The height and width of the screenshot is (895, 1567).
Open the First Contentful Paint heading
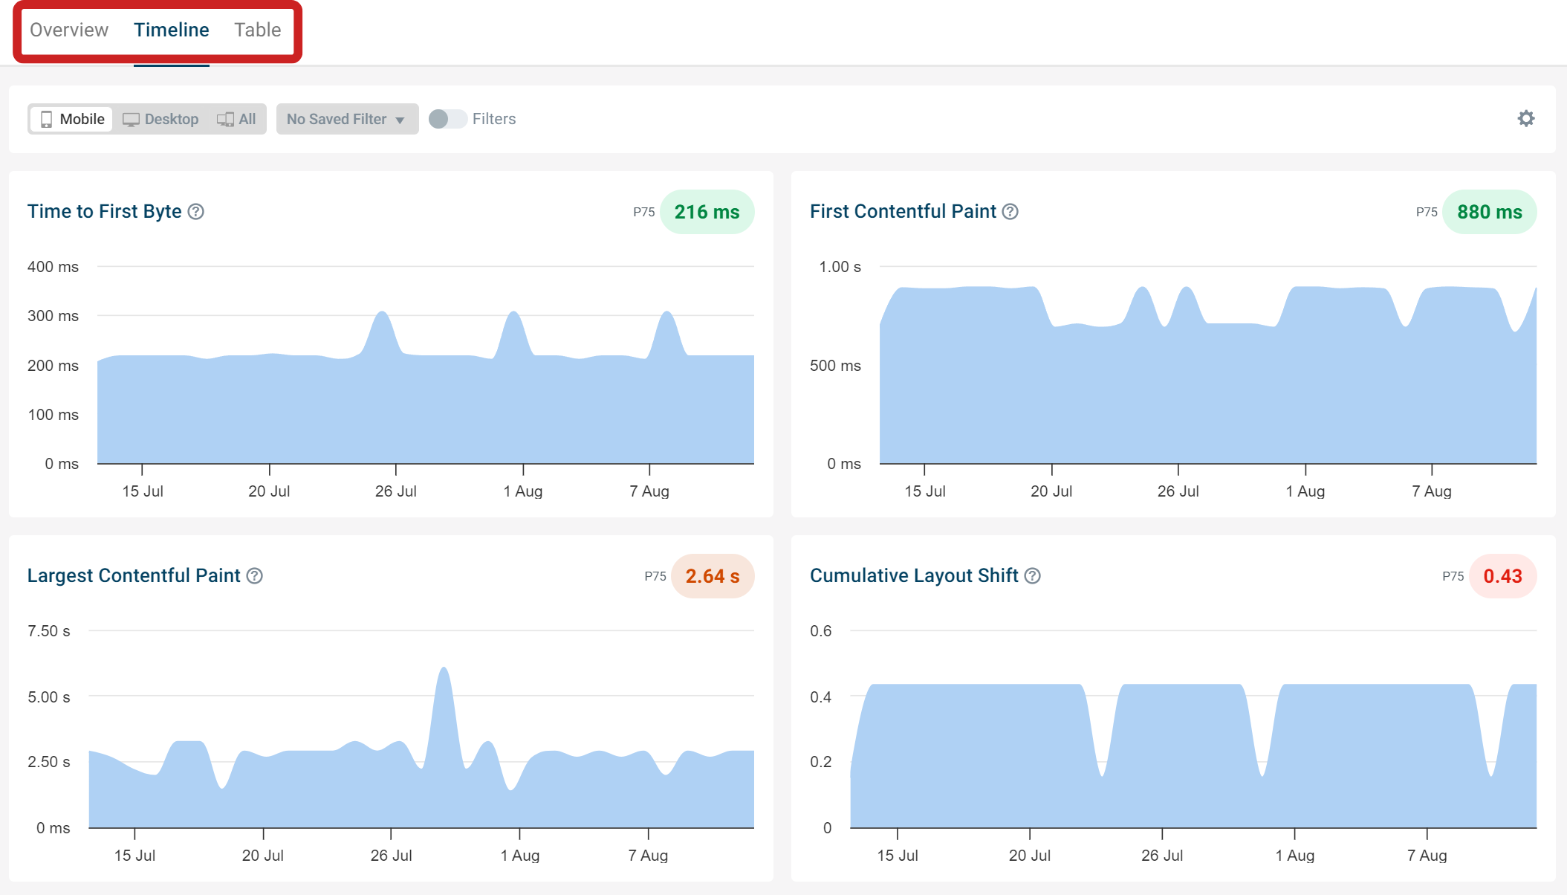point(903,211)
